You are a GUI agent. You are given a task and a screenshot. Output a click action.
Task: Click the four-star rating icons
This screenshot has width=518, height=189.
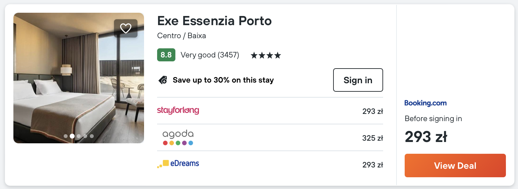click(x=266, y=55)
